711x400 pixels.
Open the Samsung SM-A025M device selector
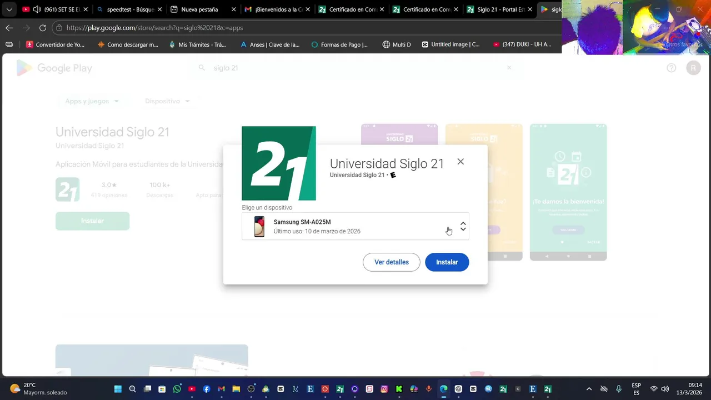tap(355, 227)
